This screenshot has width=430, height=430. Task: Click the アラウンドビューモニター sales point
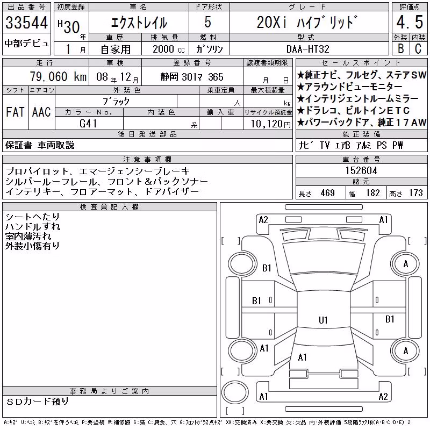(x=349, y=87)
